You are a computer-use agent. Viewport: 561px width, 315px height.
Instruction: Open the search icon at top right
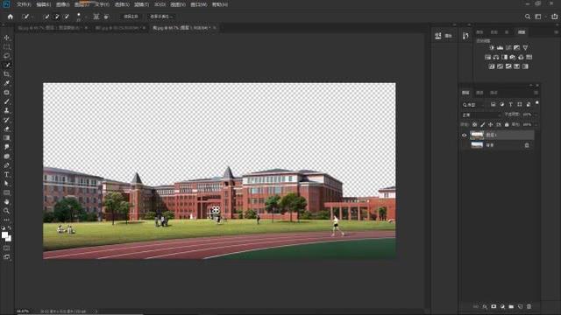tap(528, 17)
